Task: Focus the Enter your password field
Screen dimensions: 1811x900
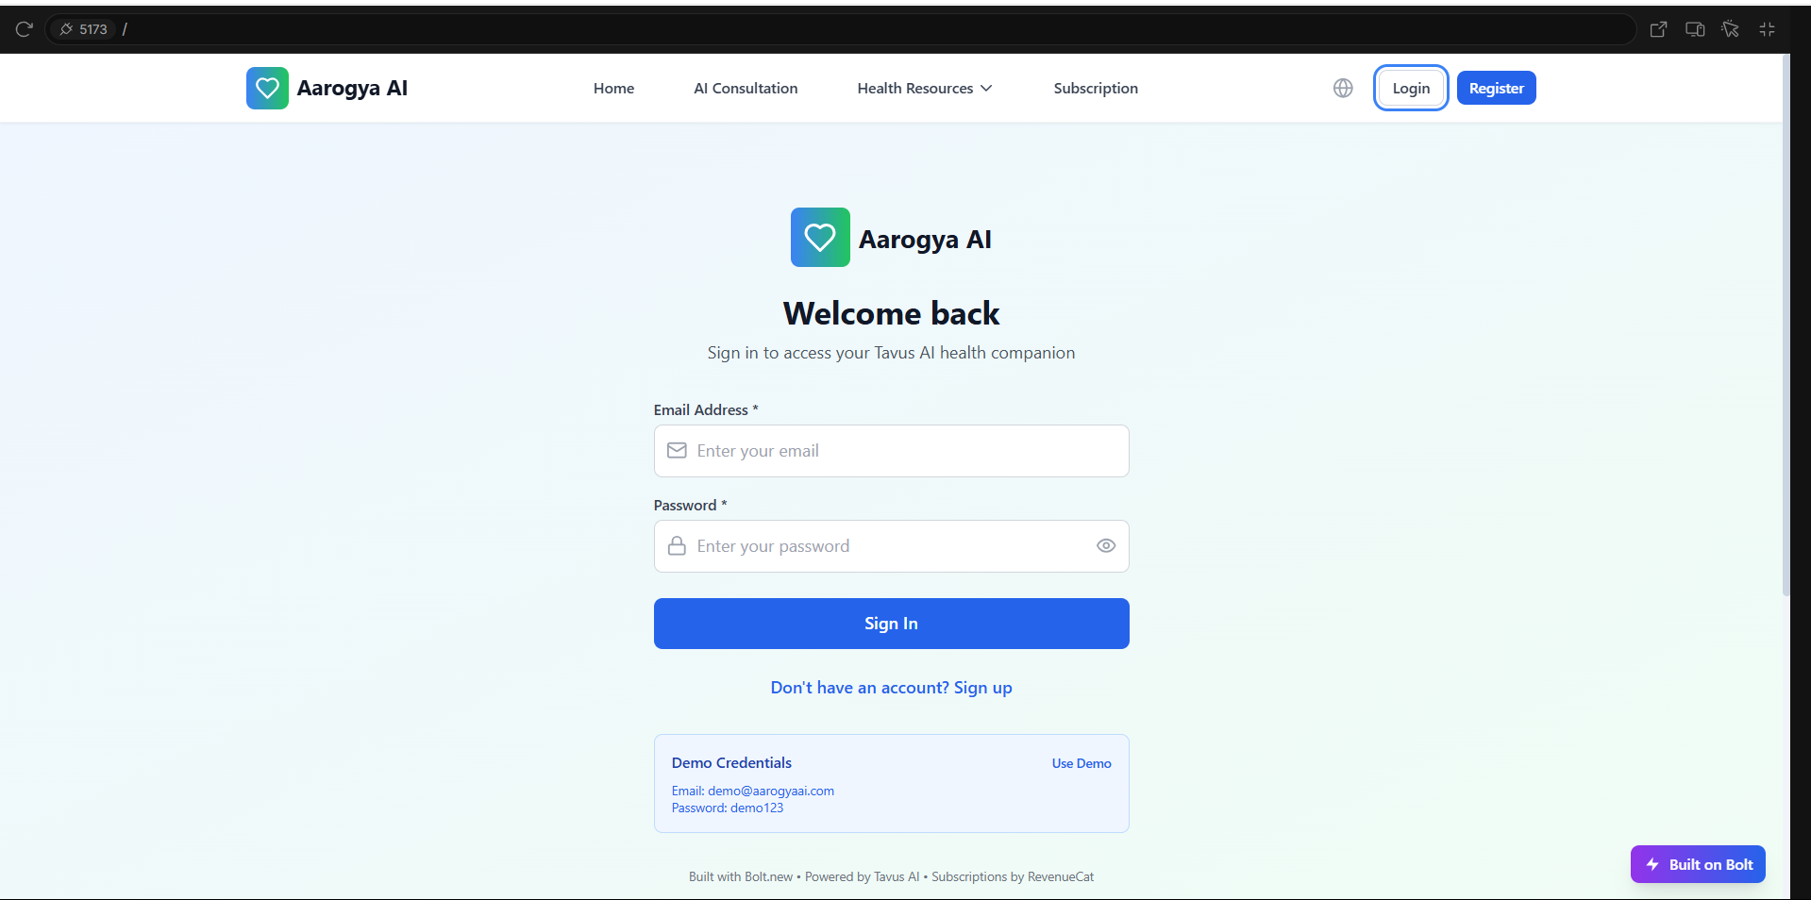Action: [x=891, y=546]
